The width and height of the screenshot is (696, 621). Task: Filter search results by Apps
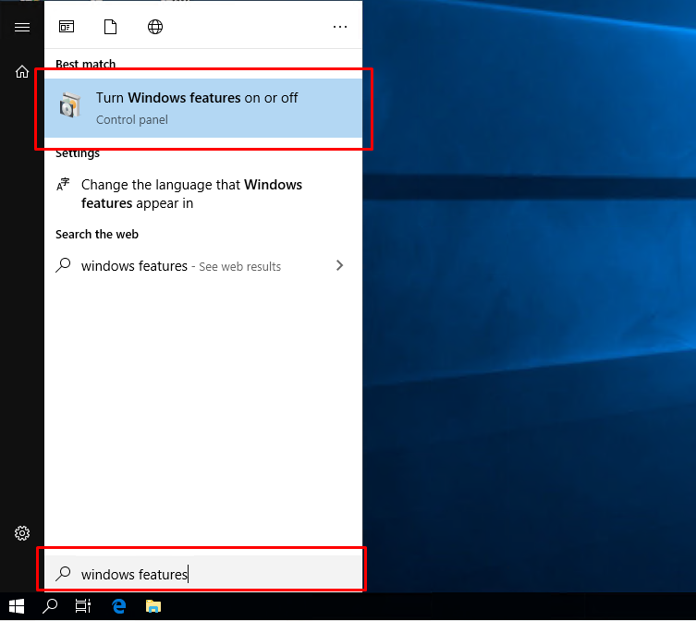point(67,27)
